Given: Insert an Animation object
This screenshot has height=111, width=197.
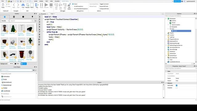Looking at the screenshot, I should (6, 76).
